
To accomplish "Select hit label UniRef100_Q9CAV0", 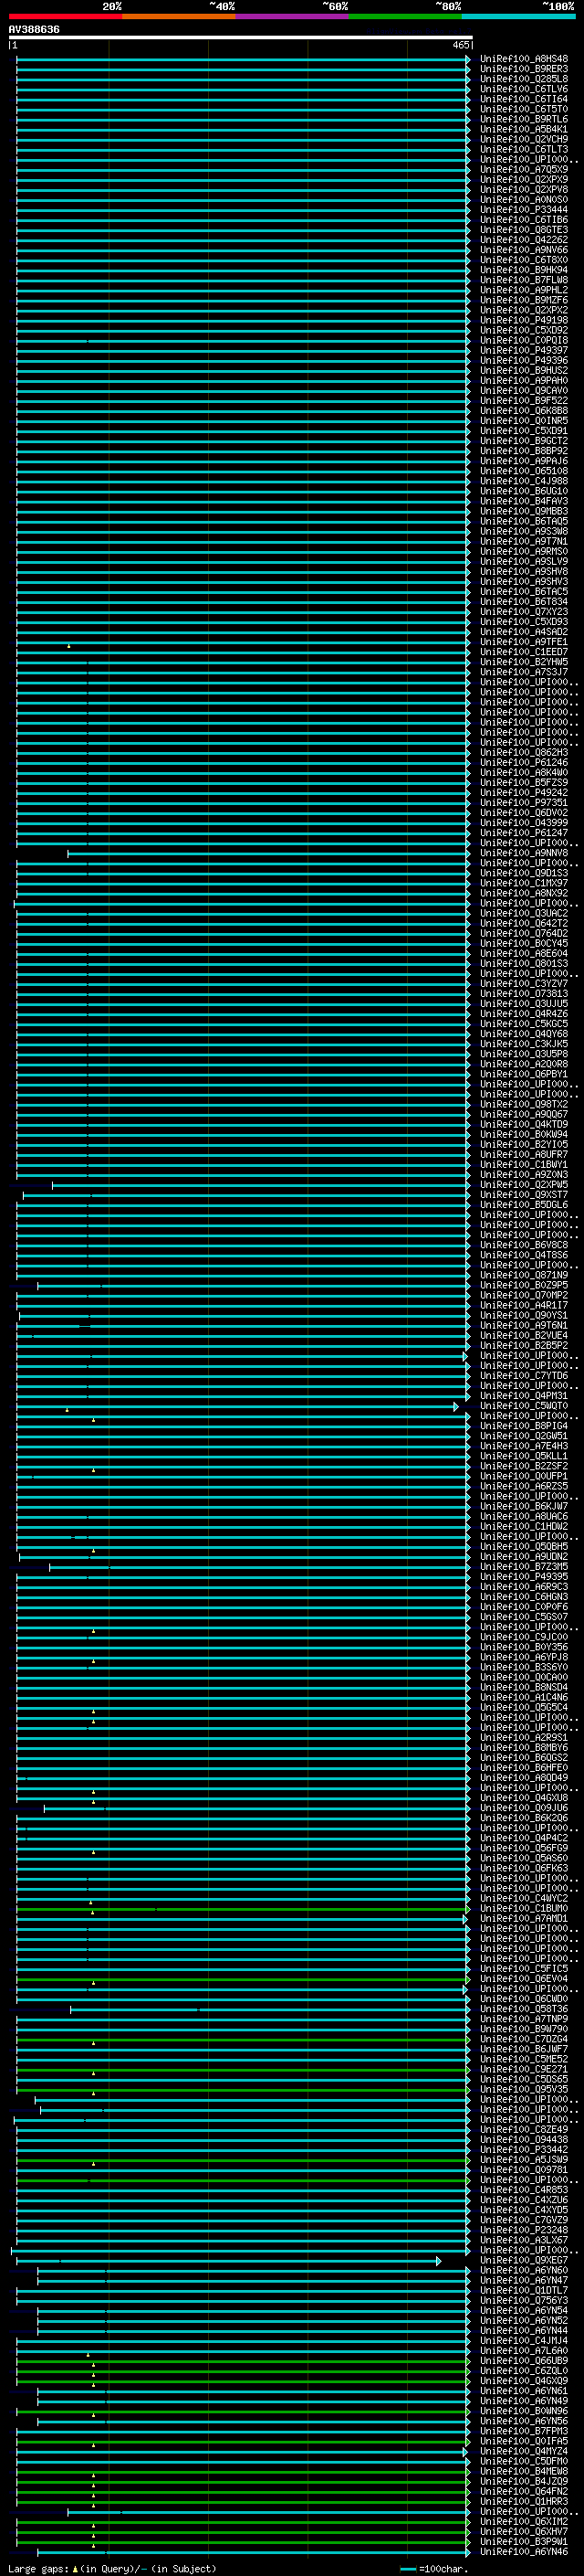I will coord(524,391).
